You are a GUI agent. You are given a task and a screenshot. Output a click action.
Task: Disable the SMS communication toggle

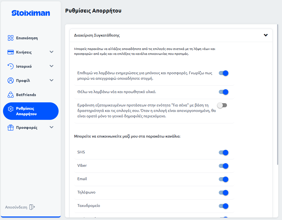tap(223, 153)
